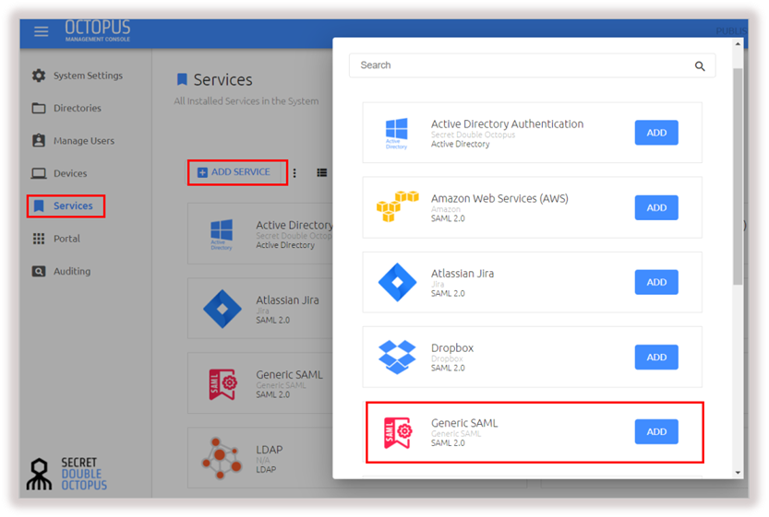This screenshot has height=517, width=769.
Task: Open the installed Atlassian Jira service card
Action: click(260, 309)
